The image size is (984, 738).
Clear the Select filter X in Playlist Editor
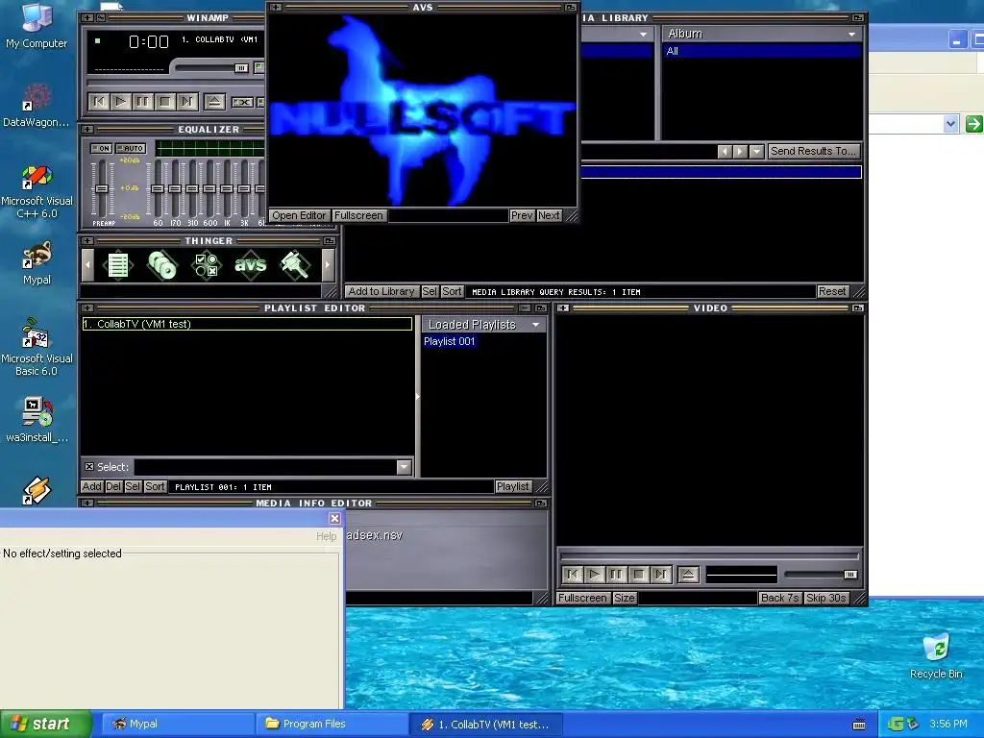89,467
